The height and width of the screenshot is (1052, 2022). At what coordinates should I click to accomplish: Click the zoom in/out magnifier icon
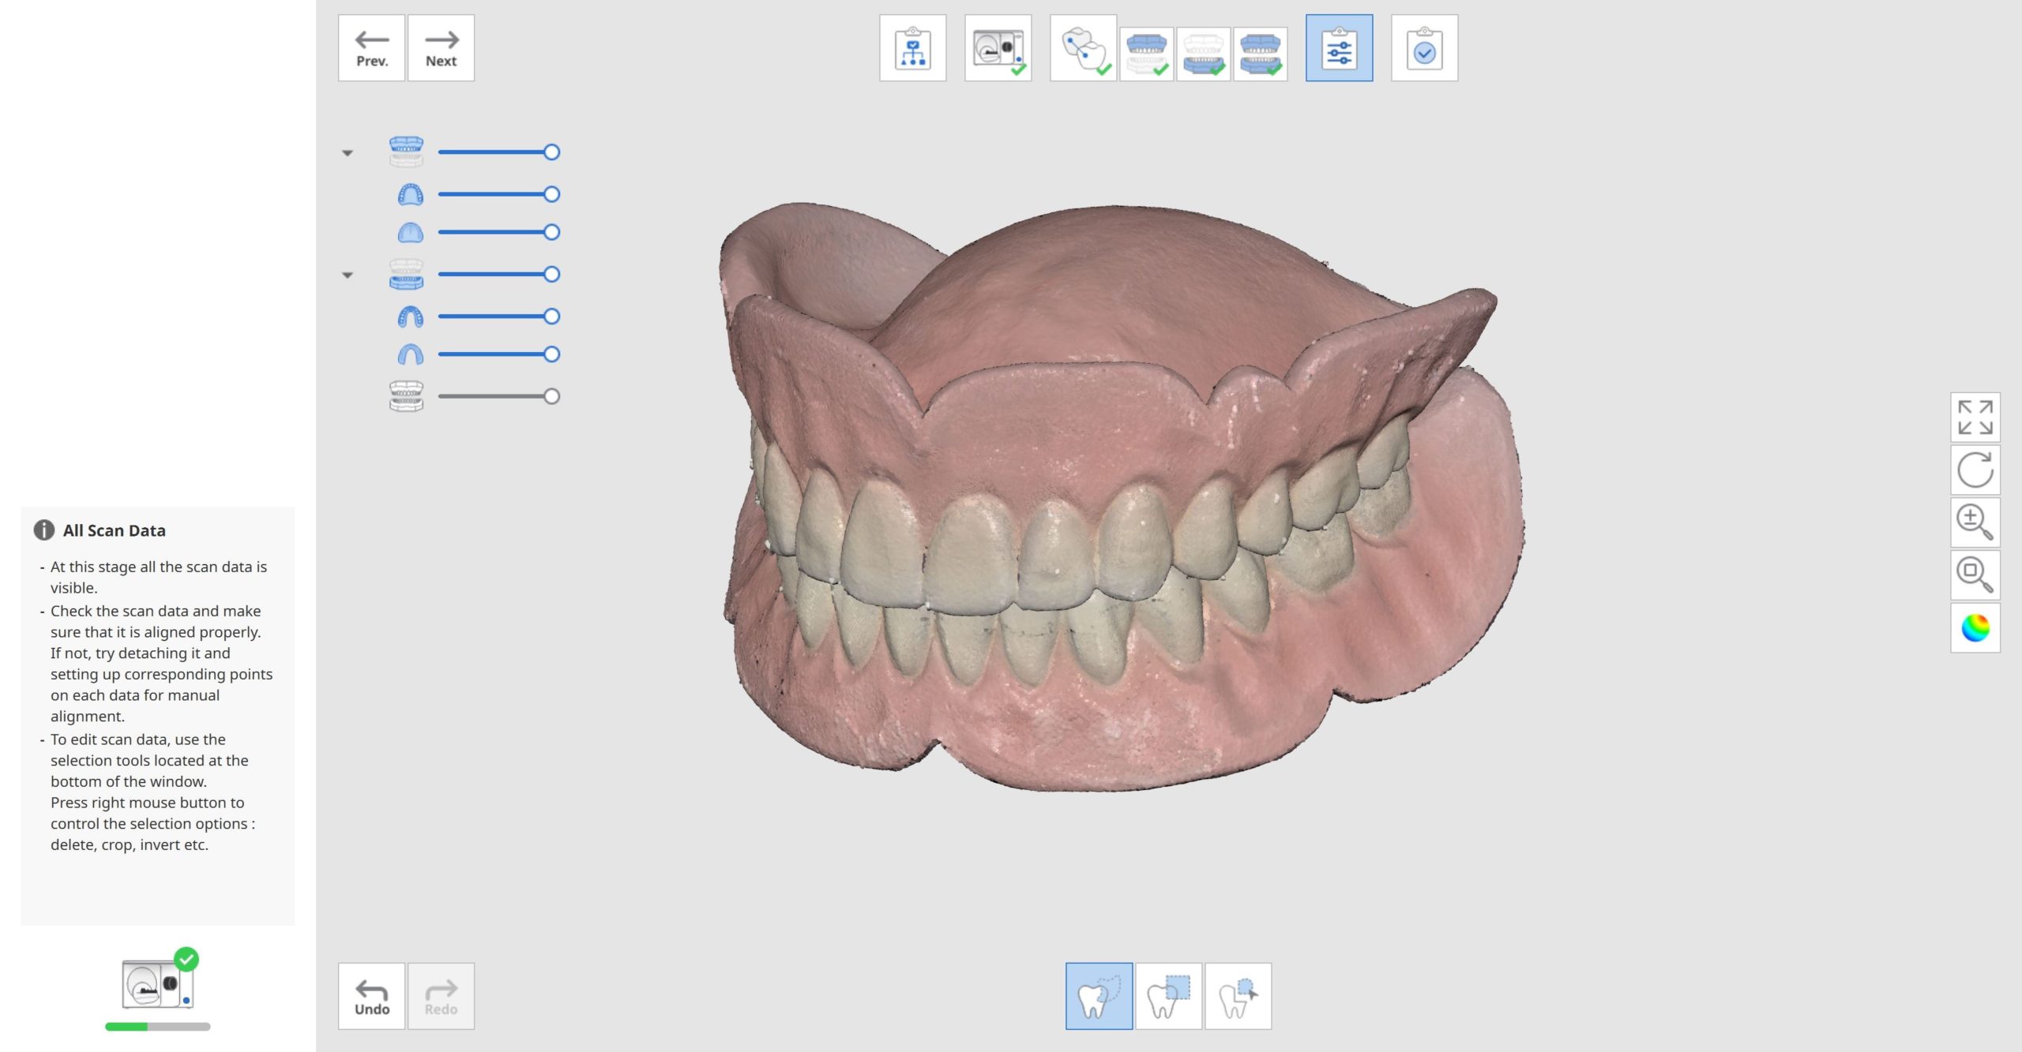[1975, 522]
